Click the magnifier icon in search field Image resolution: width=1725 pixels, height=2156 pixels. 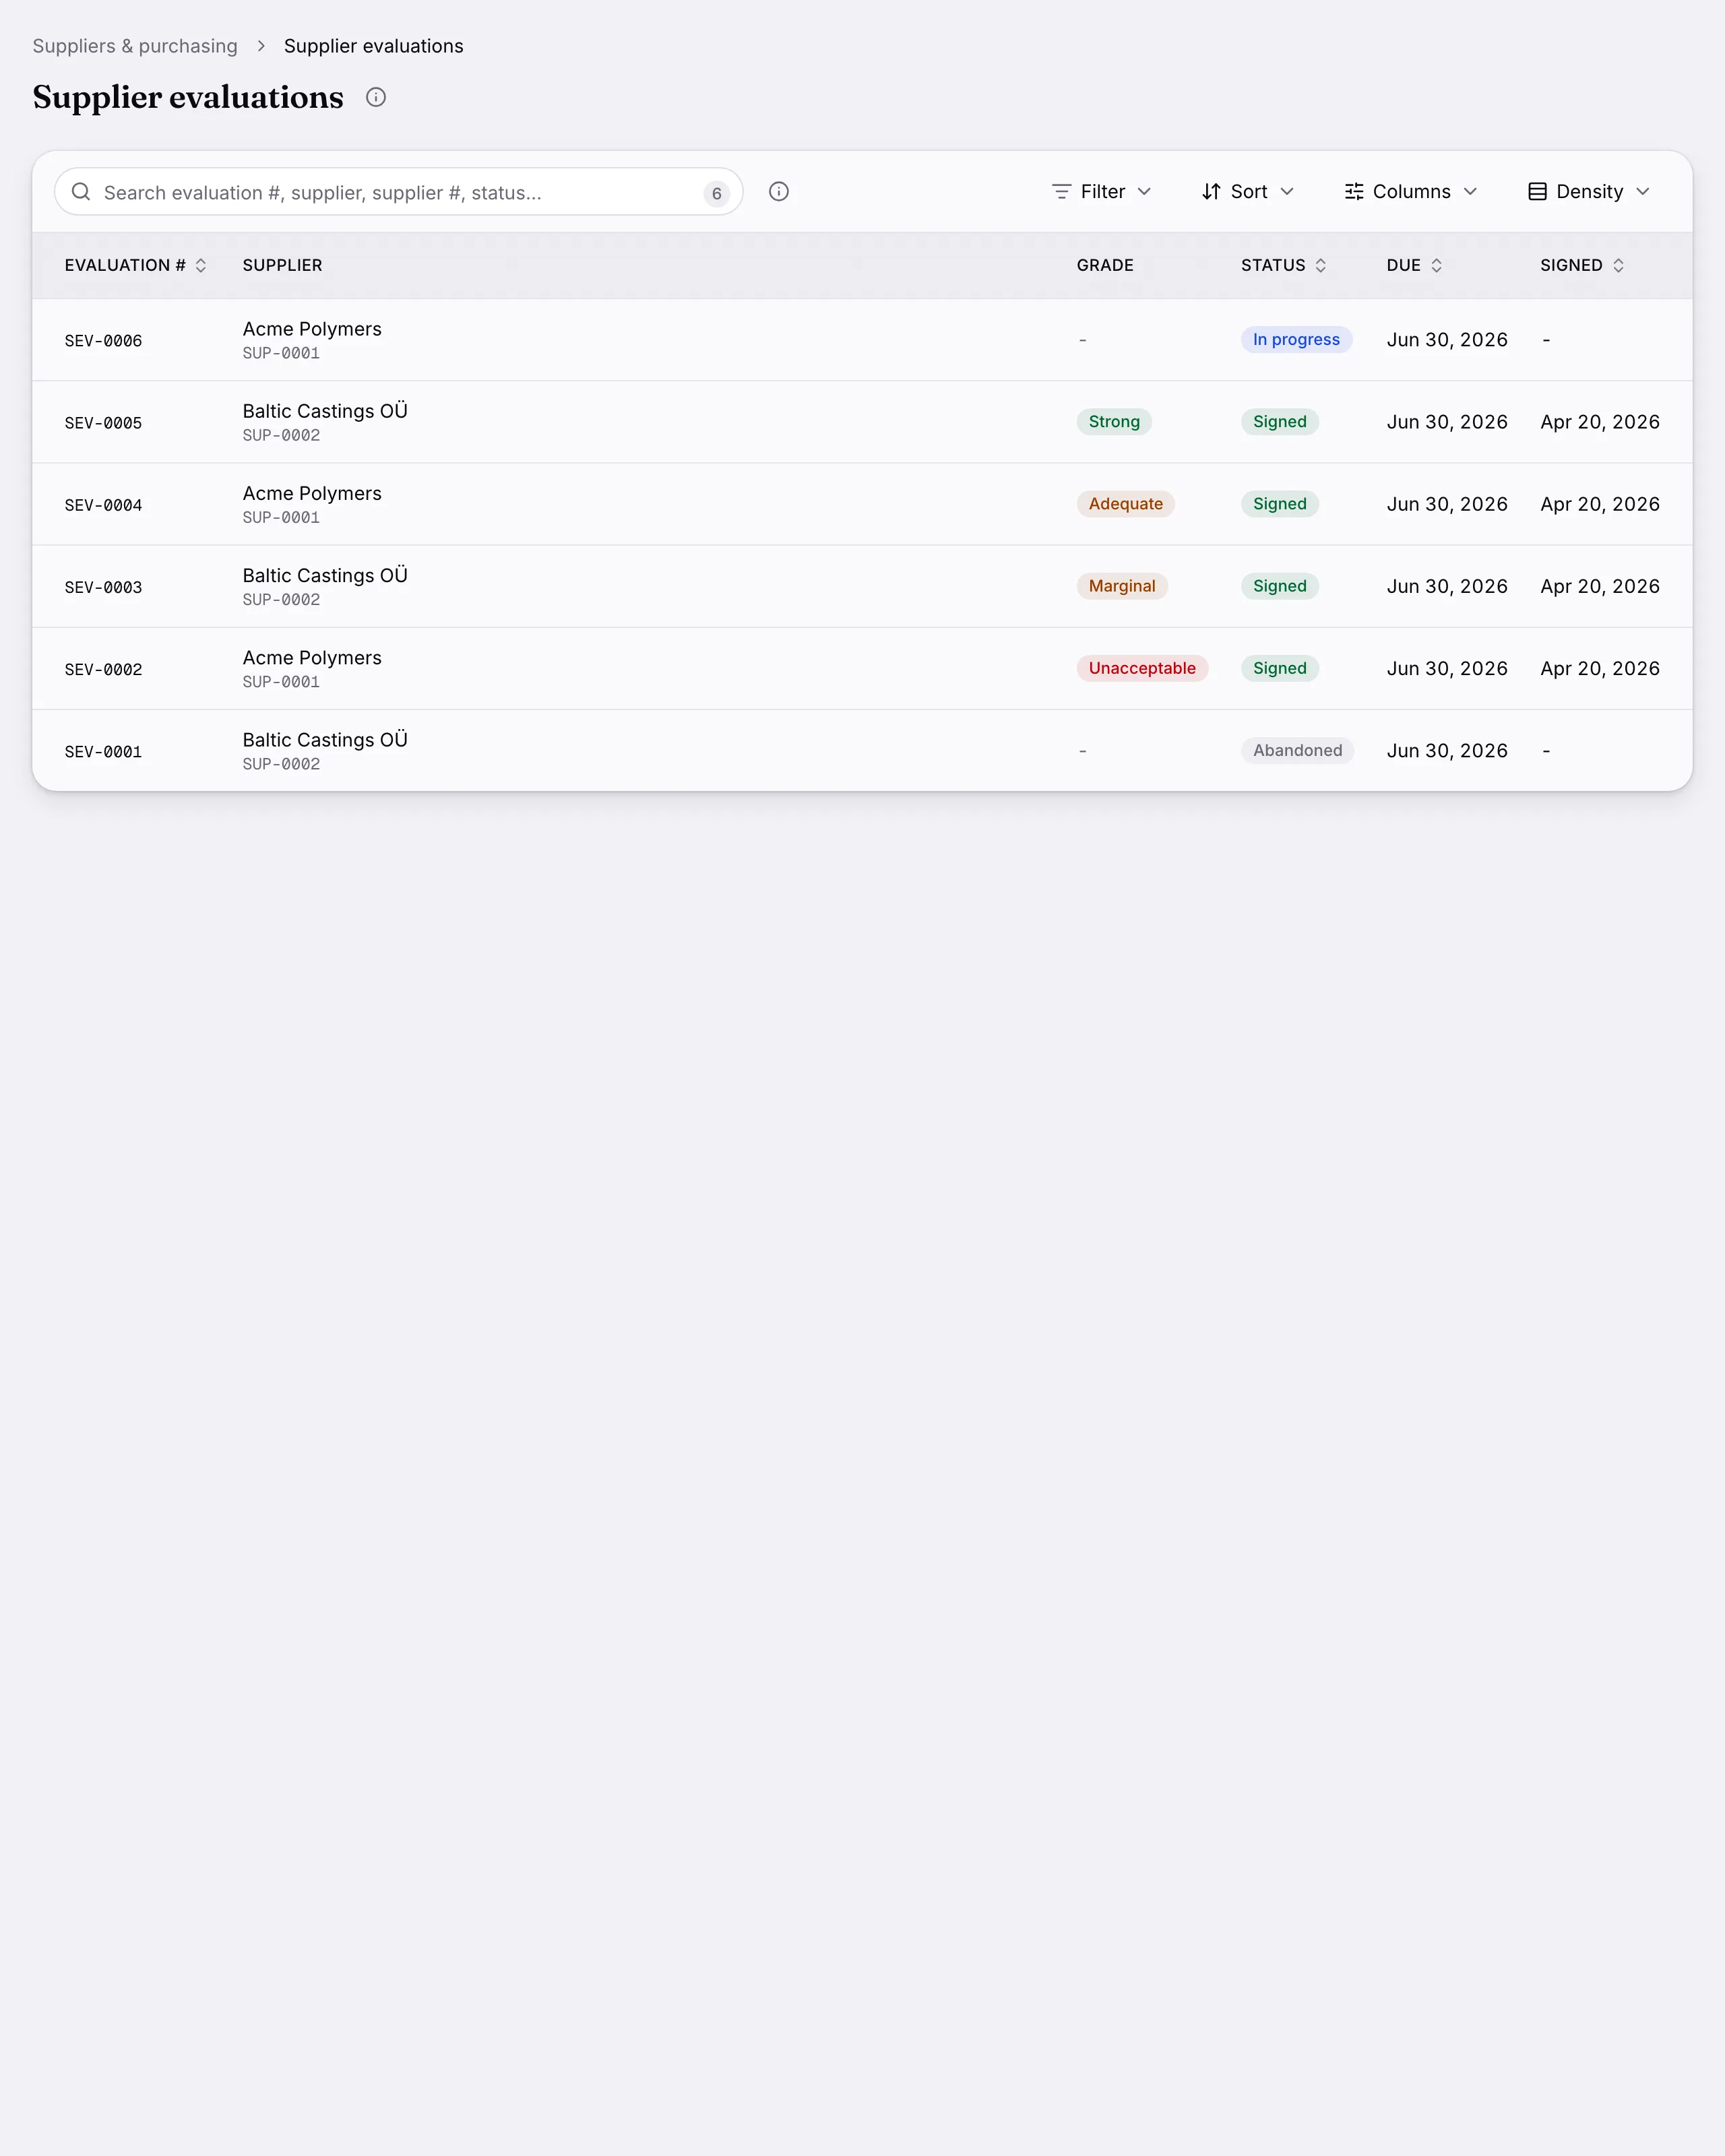tap(81, 191)
